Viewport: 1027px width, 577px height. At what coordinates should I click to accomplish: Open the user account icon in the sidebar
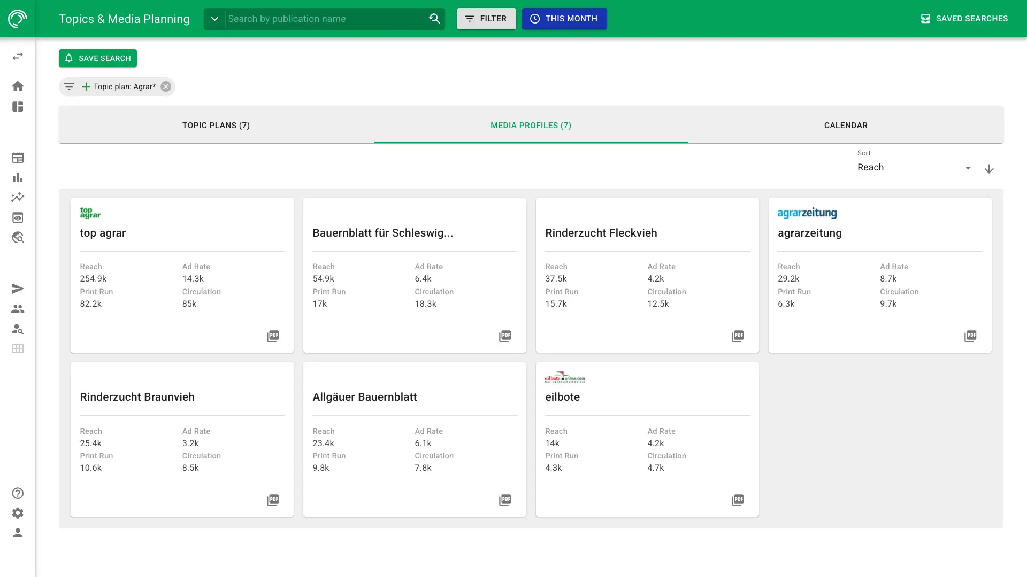18,533
